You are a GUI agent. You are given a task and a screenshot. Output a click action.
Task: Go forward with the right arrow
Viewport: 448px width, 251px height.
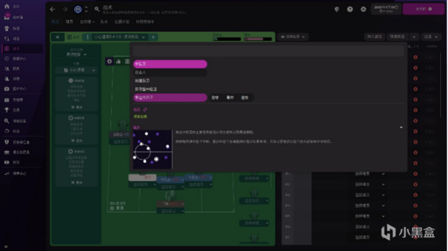[65, 9]
